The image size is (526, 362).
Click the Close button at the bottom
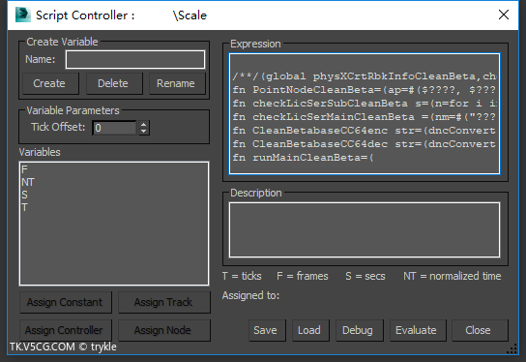click(480, 330)
